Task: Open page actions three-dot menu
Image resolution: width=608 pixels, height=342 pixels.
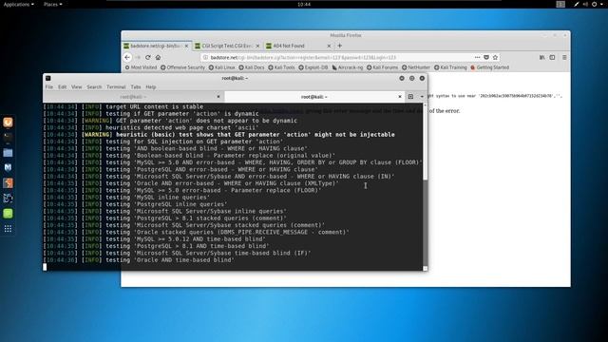Action: (477, 57)
